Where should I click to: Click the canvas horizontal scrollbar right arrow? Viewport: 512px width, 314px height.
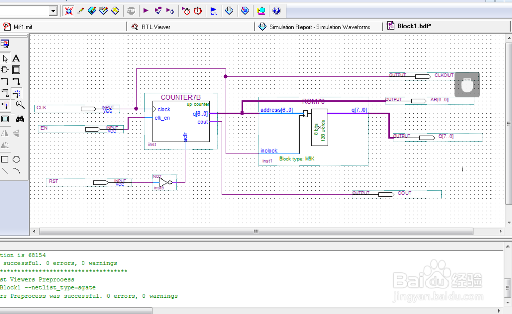pyautogui.click(x=501, y=231)
